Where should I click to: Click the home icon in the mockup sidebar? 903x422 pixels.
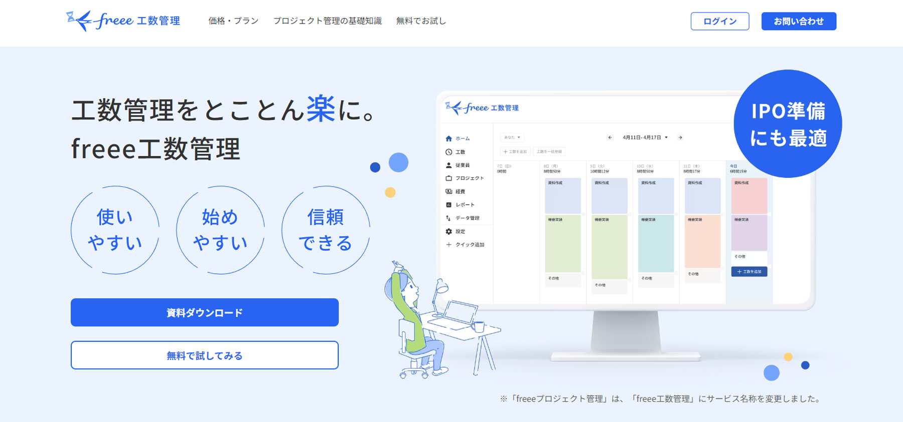tap(448, 139)
